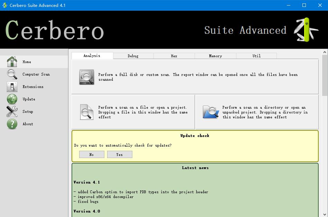Screen dimensions: 328x217
Task: Click the Computer Scan magnifier icon
Action: pos(12,74)
